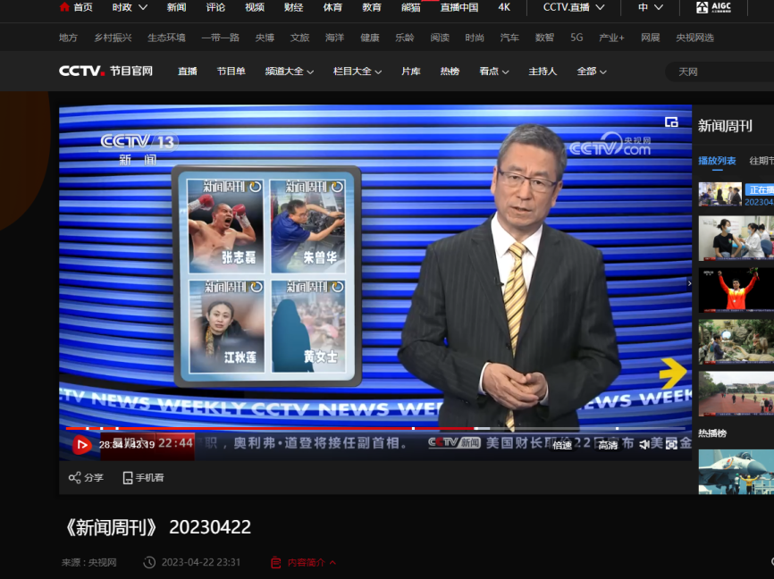This screenshot has width=774, height=579.
Task: Open the 视频 top navigation item
Action: click(x=255, y=7)
